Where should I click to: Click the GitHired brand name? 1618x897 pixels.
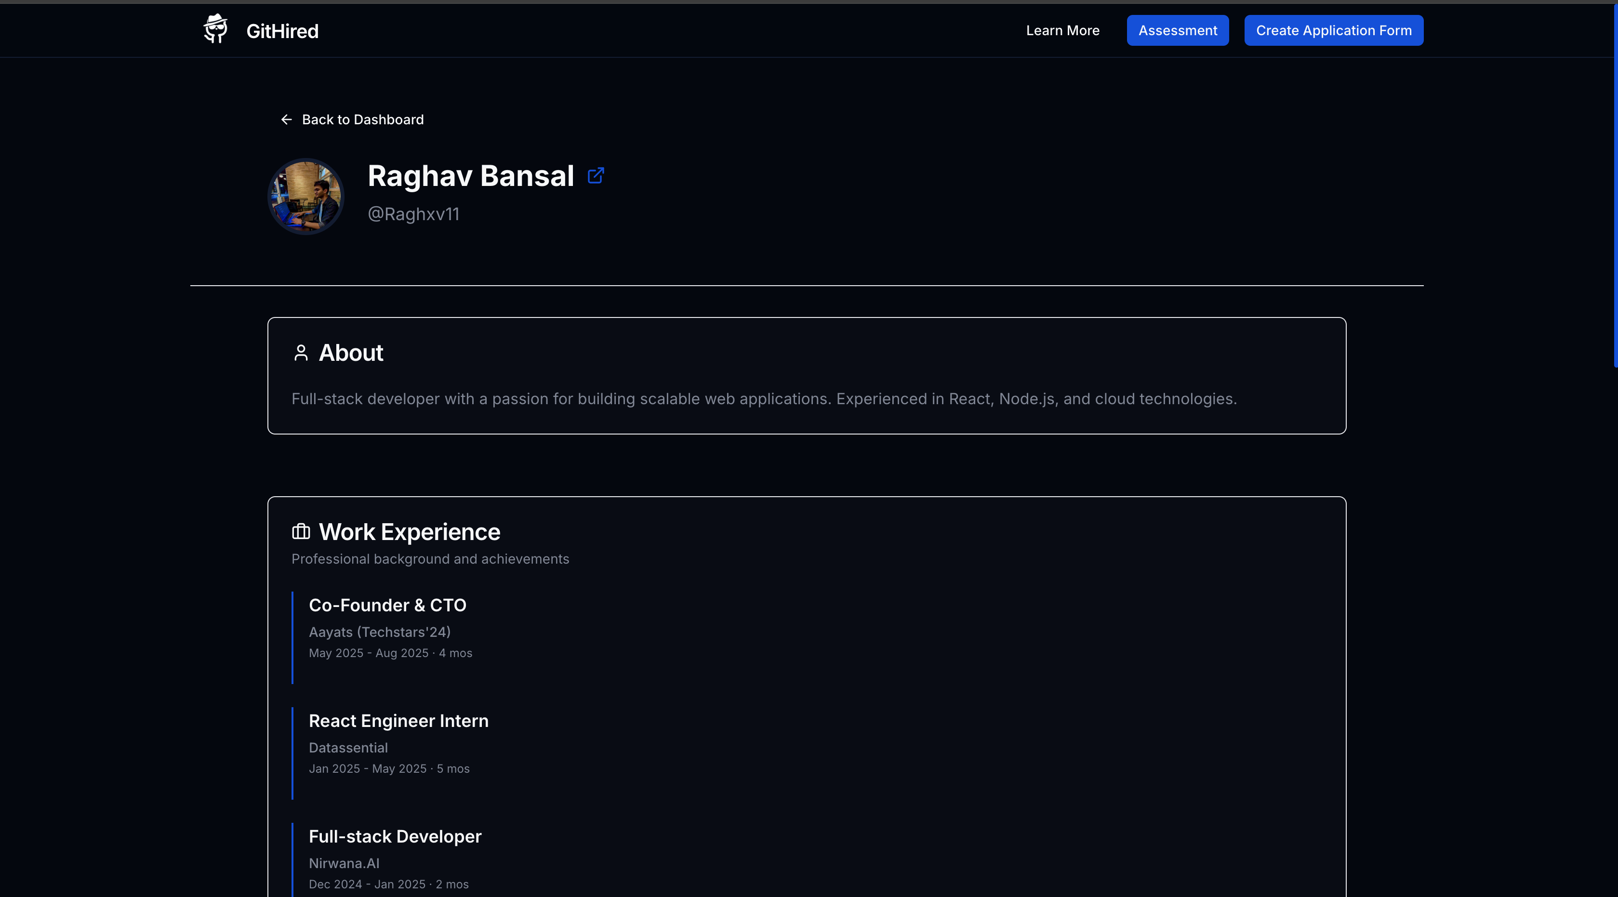[282, 31]
